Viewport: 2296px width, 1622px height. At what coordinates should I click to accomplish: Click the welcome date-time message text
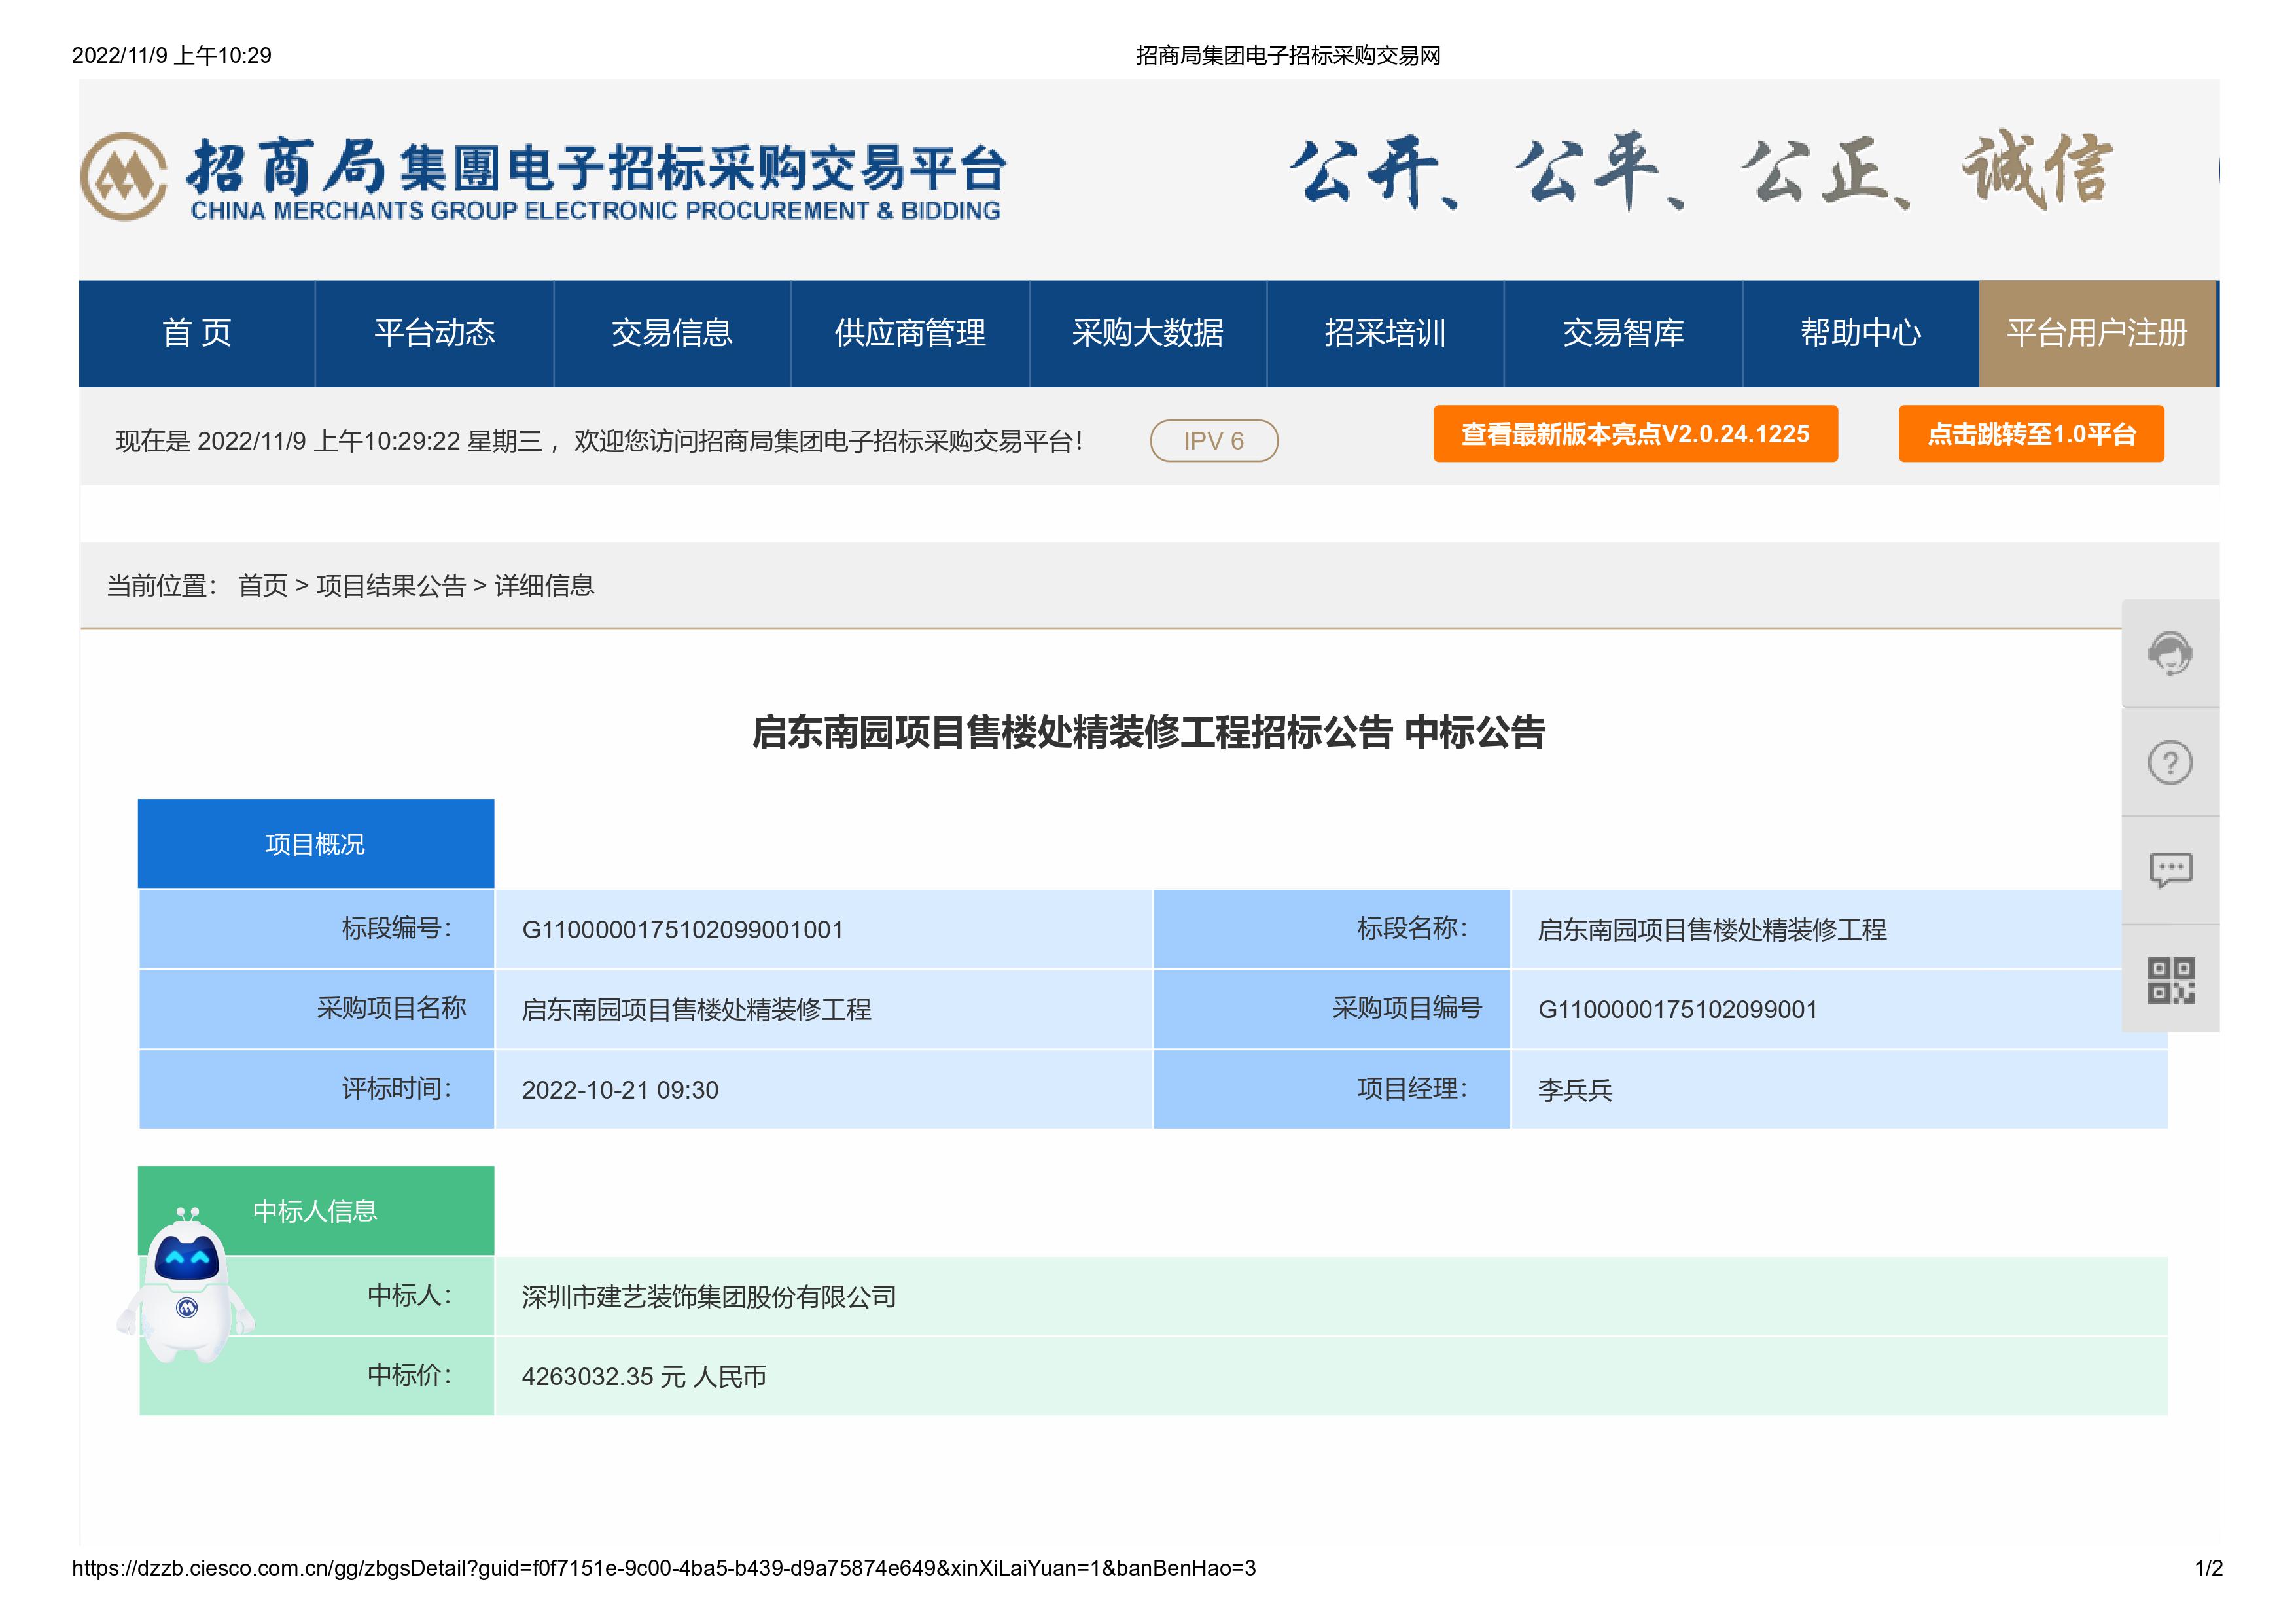599,441
